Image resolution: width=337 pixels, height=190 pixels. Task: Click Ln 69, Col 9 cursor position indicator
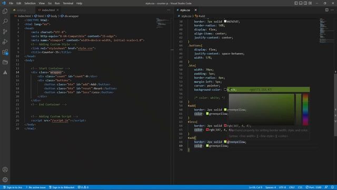pyautogui.click(x=255, y=187)
